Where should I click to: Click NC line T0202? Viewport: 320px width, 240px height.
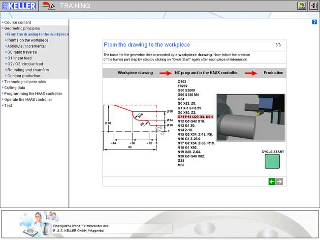tap(182, 86)
